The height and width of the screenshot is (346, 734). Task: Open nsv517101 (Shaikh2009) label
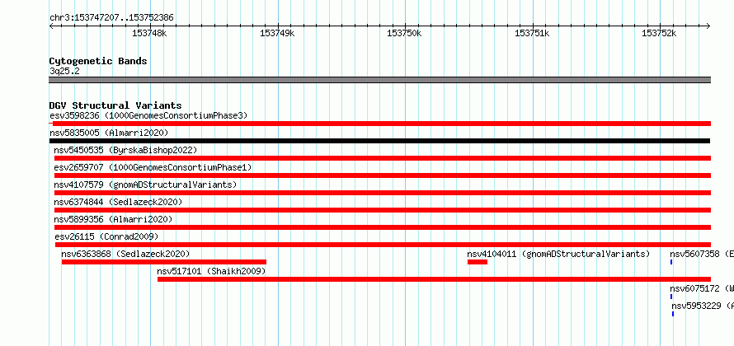pos(212,271)
